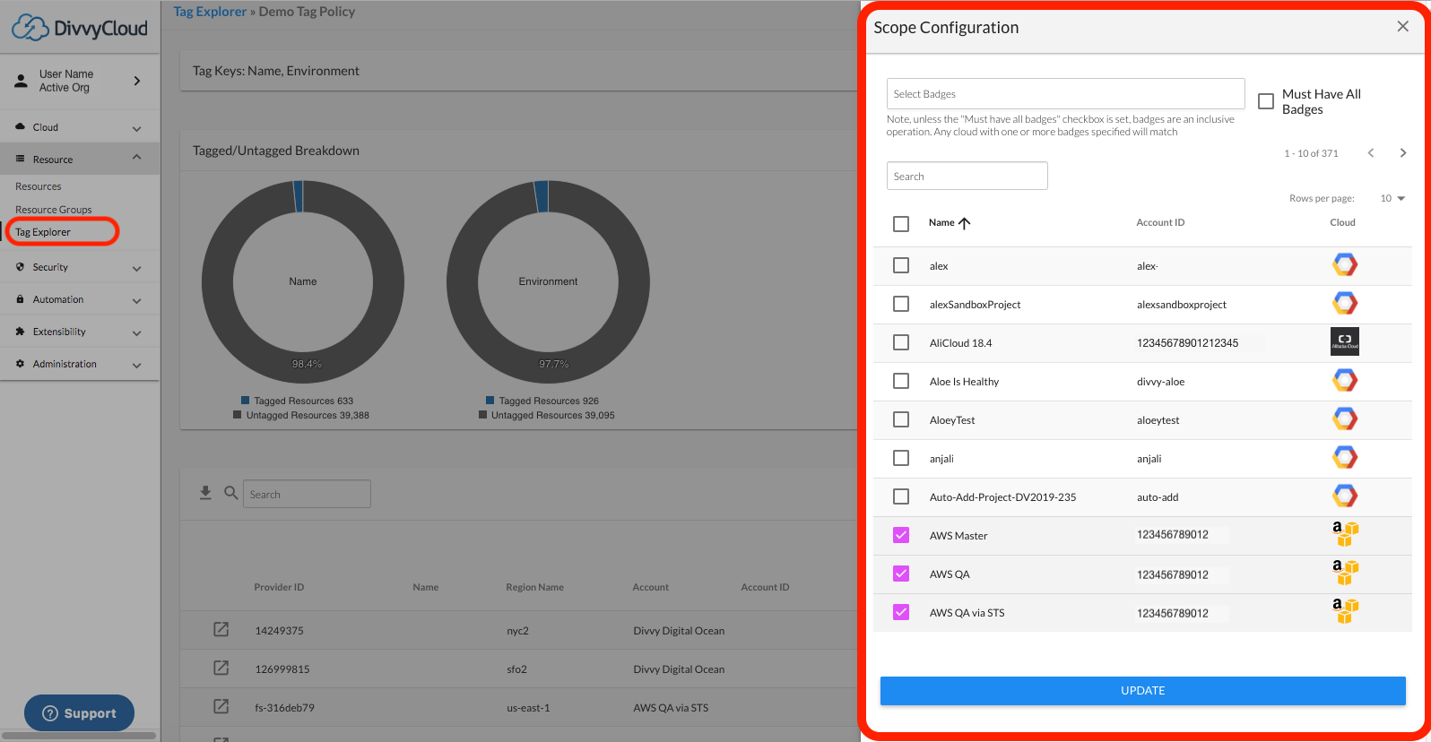Click the Google Cloud icon for alex

(x=1344, y=265)
